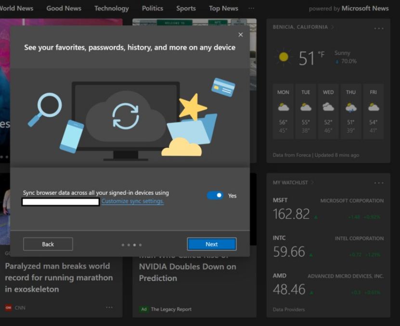Click the Data Providers link
Screen dimensions: 400x326
pyautogui.click(x=288, y=310)
